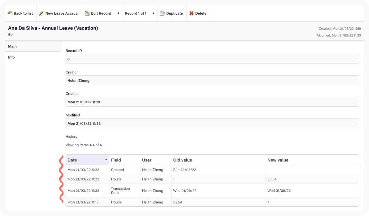Click the title Ana Da Silva - Annual Leave
The image size is (369, 216).
coord(53,28)
